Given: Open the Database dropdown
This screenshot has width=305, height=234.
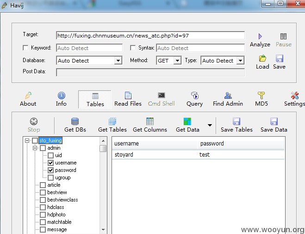Looking at the screenshot, I should 118,61.
